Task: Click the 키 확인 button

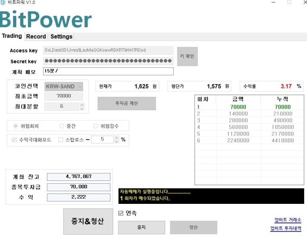Action: (187, 56)
